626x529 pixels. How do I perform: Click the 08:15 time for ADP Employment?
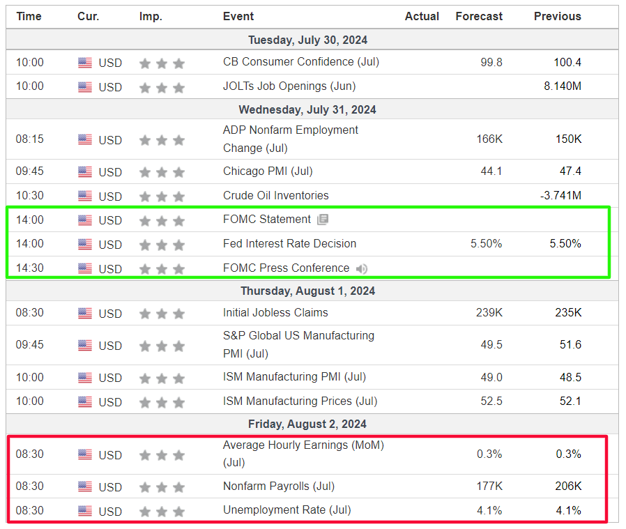point(30,139)
